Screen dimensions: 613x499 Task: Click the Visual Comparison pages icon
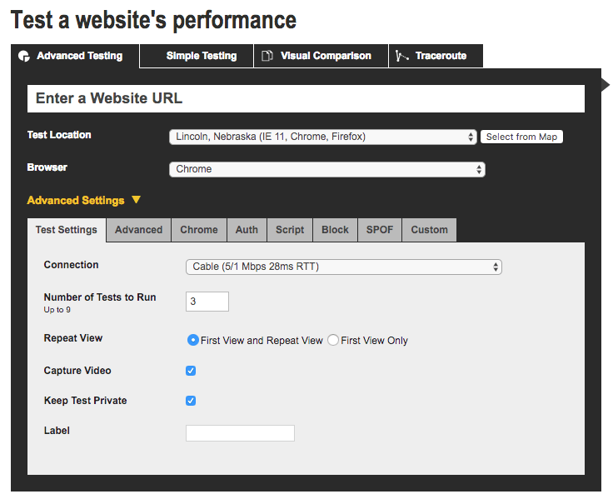[x=267, y=56]
